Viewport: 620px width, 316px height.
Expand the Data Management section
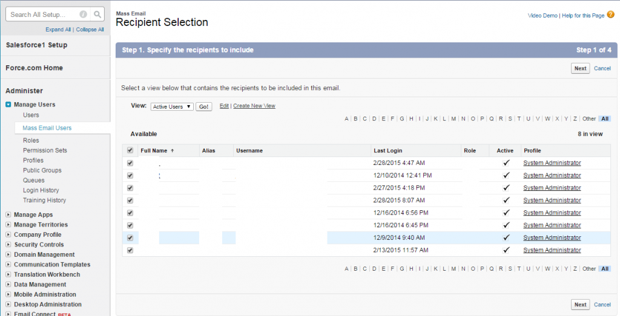click(8, 285)
